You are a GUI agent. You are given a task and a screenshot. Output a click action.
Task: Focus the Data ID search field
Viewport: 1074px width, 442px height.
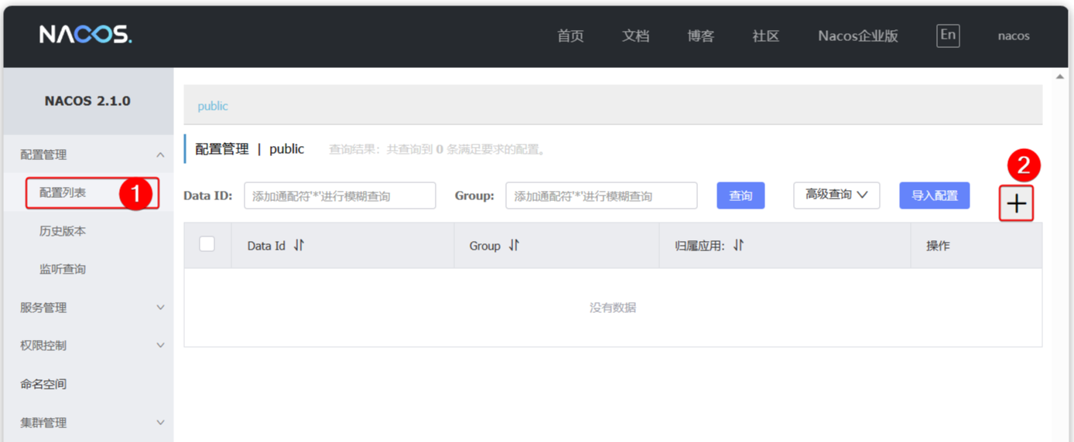click(x=340, y=195)
